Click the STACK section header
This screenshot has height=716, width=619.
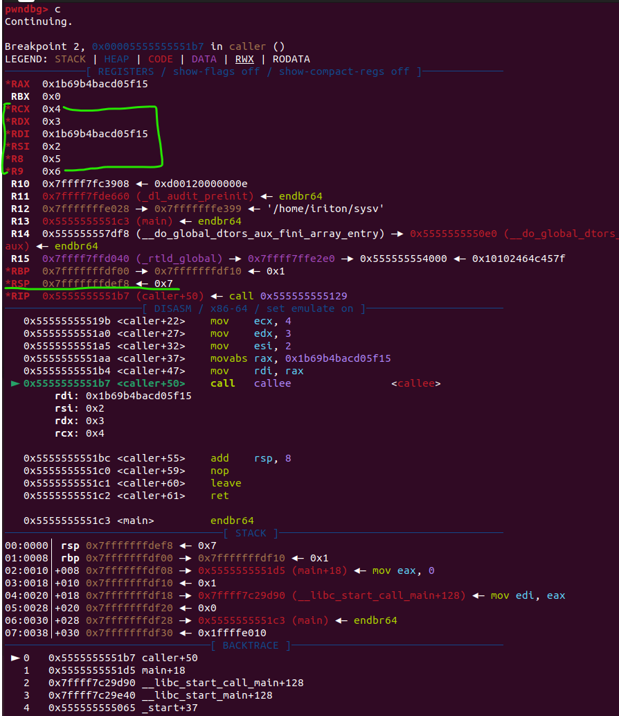tap(251, 533)
